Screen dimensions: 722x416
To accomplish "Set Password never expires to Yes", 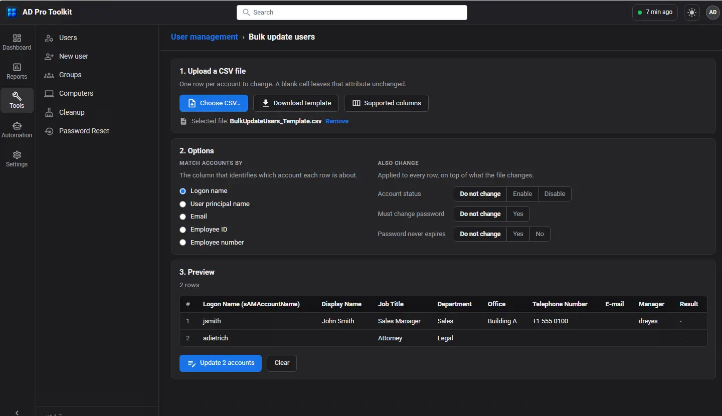I will (x=518, y=234).
